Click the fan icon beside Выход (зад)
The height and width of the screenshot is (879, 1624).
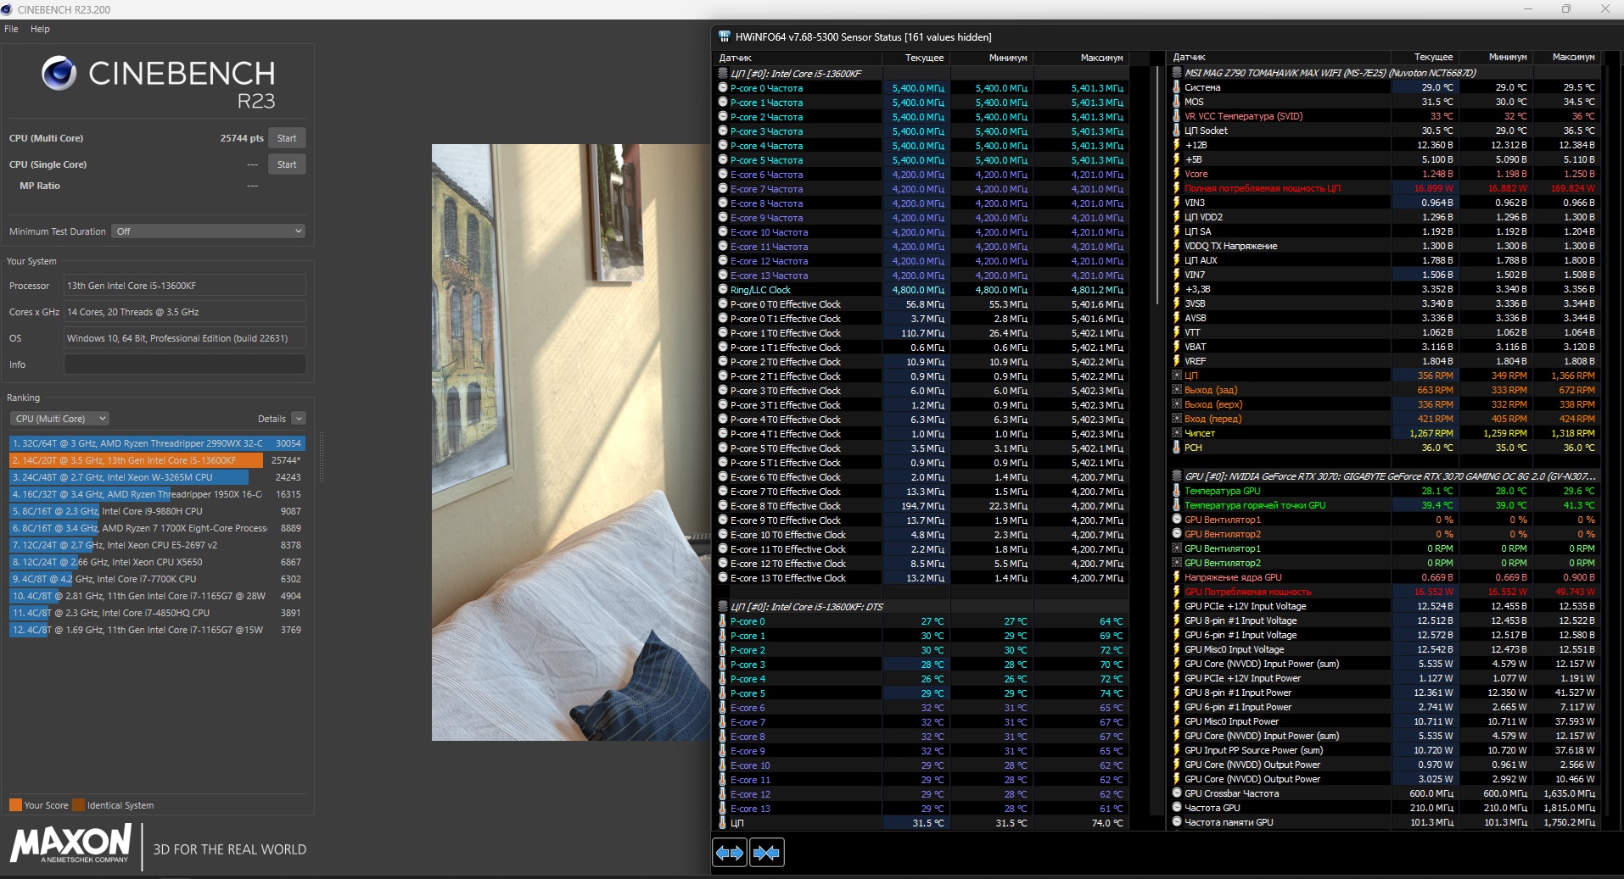pos(1177,390)
